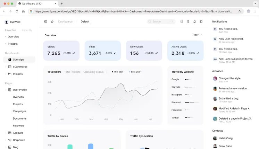Click bug icon of first notification
The width and height of the screenshot is (259, 149).
(x=215, y=29)
